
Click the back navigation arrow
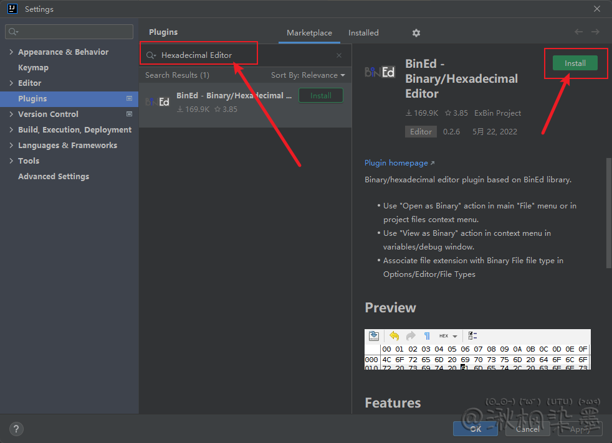(x=578, y=32)
